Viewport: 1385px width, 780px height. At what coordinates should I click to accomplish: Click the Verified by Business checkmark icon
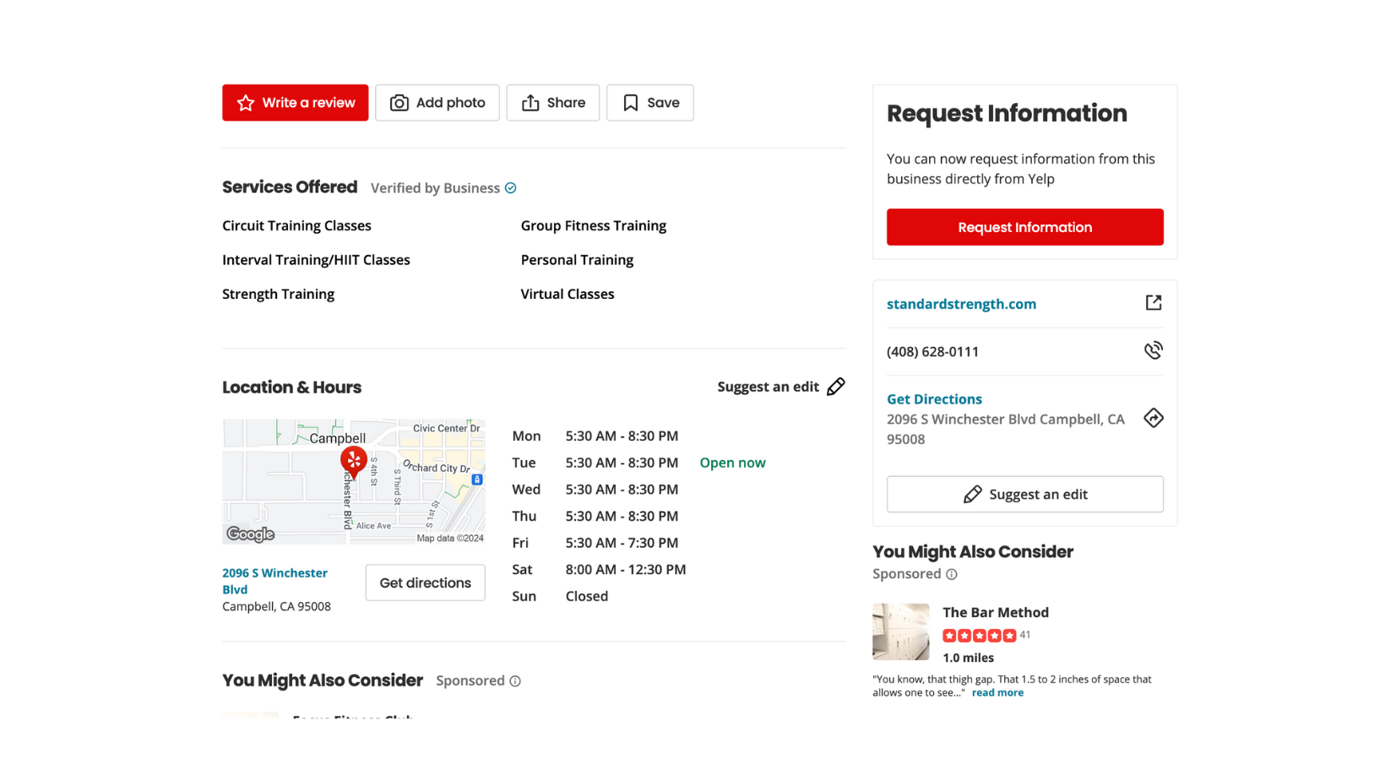[x=511, y=188]
